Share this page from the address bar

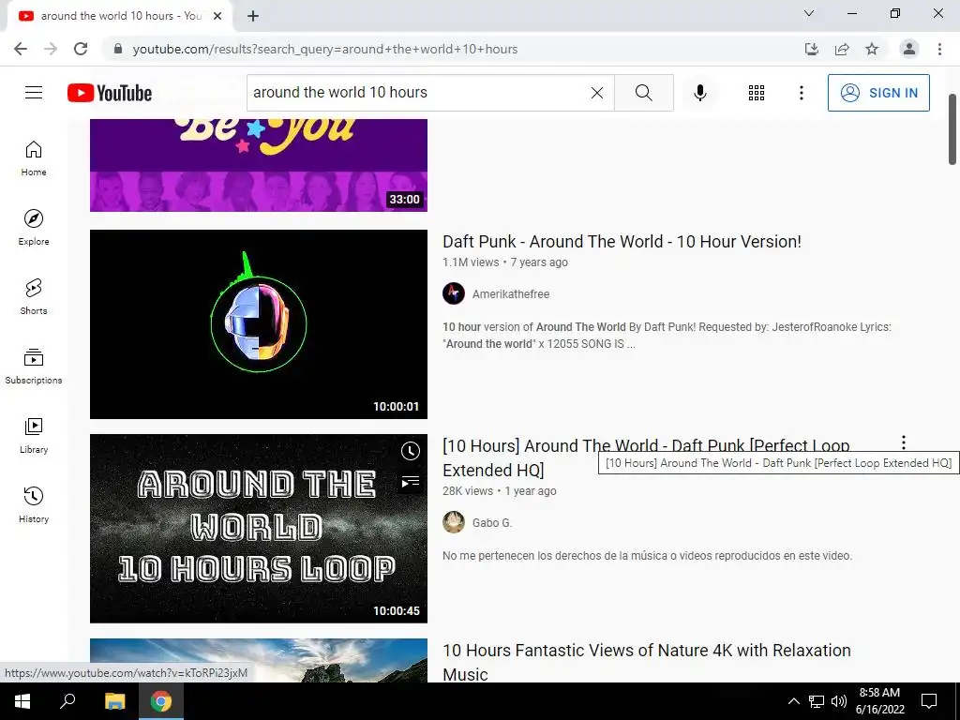(842, 49)
